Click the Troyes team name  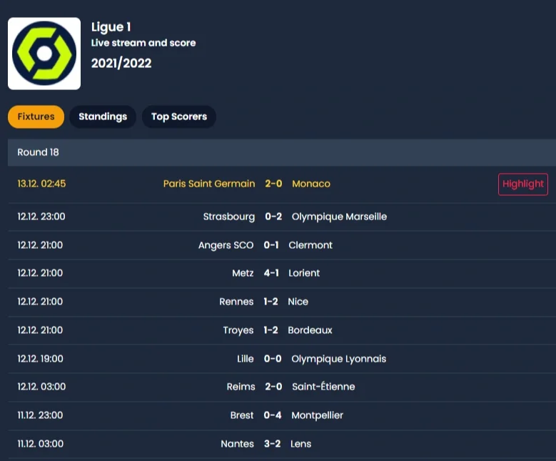point(238,330)
